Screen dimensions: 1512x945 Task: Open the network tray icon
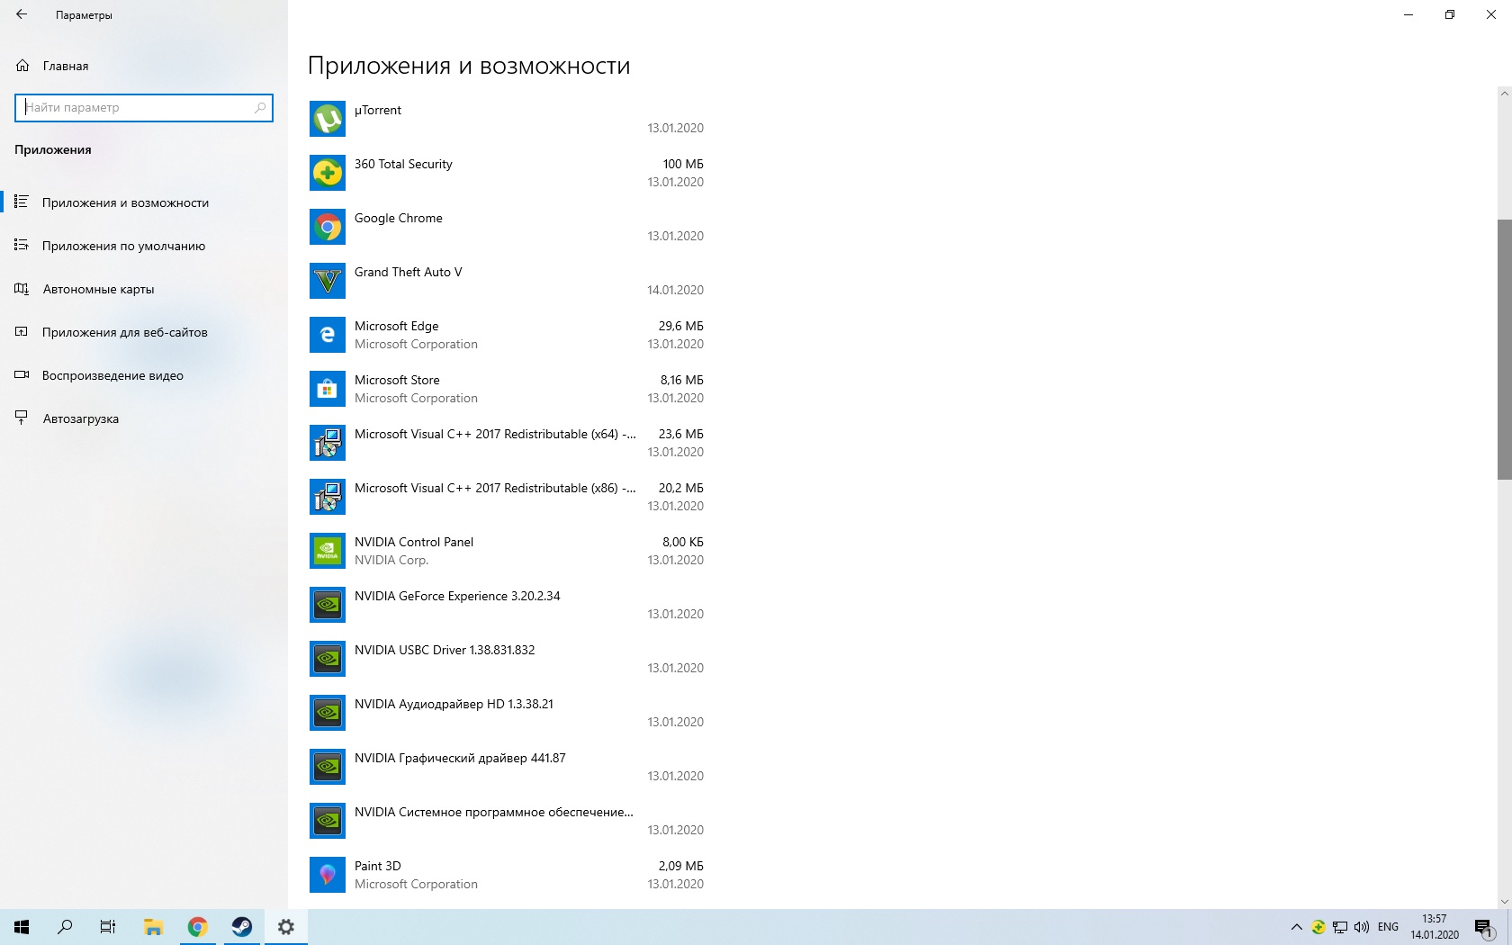pyautogui.click(x=1340, y=927)
